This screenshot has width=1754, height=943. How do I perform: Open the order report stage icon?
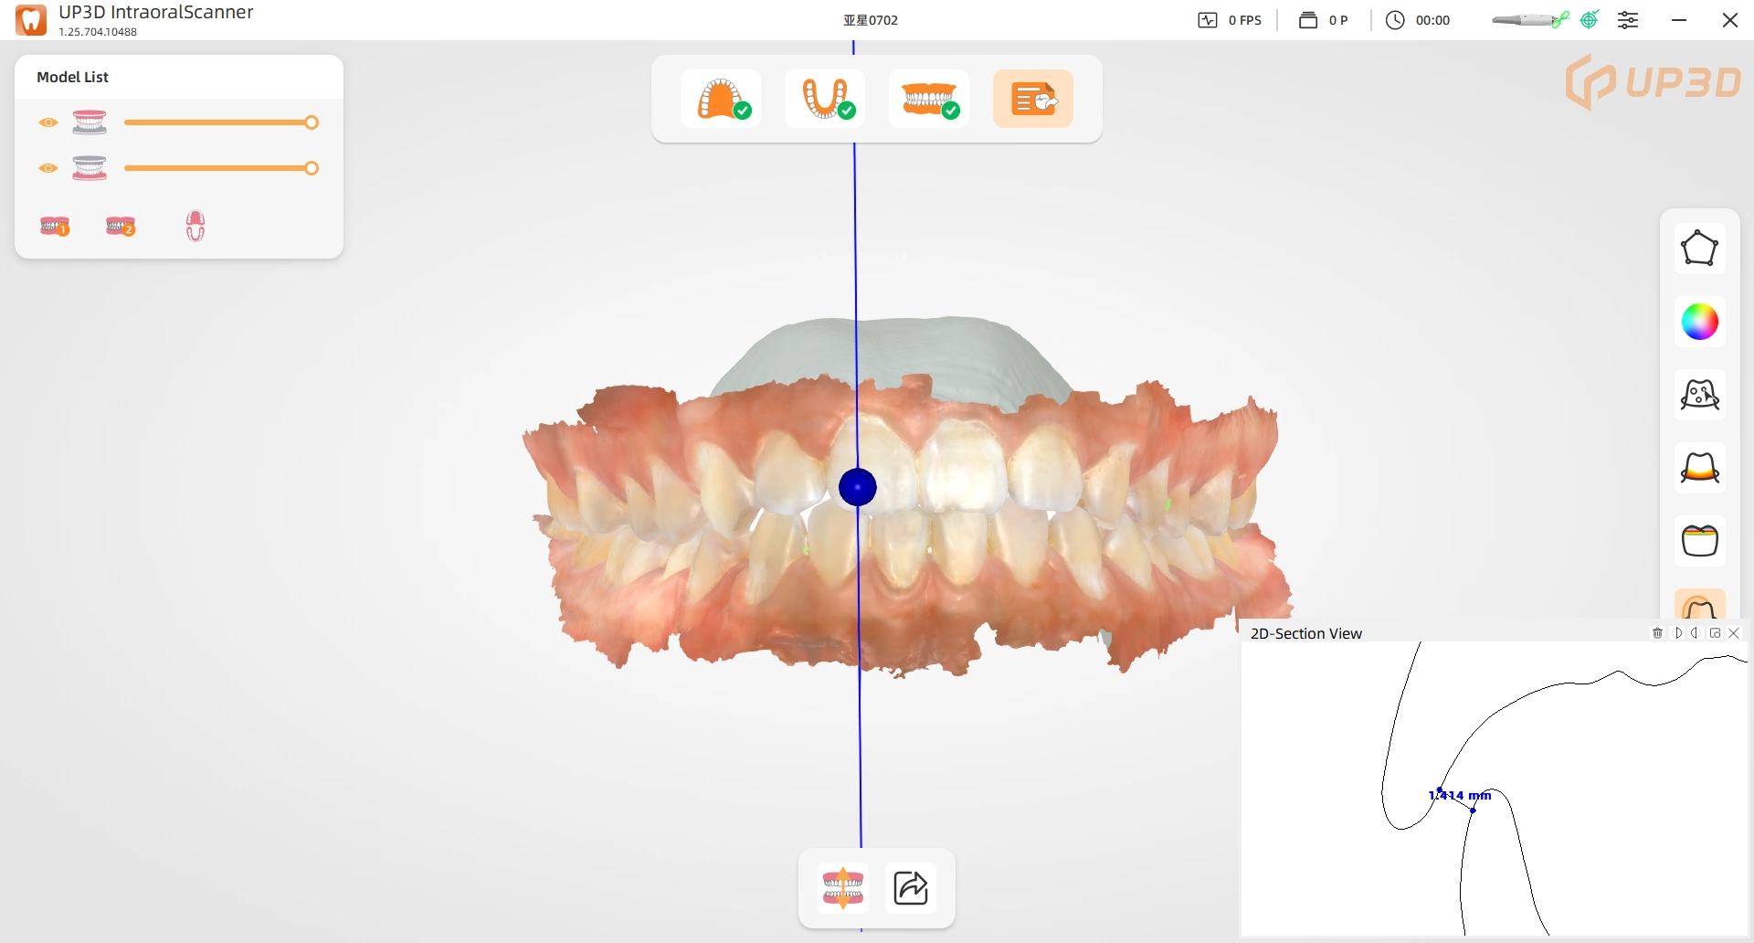point(1032,98)
